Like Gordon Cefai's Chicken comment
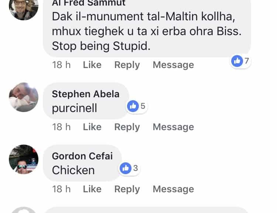277x213 pixels. pos(92,189)
